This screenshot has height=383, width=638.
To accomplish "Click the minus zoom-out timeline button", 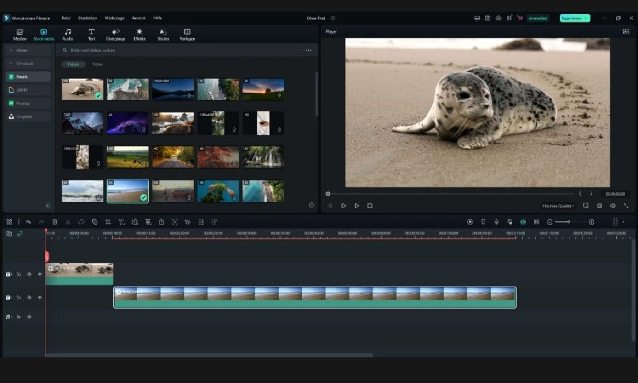I will [x=550, y=222].
